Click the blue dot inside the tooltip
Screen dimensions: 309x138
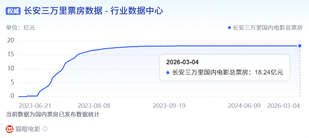168,73
